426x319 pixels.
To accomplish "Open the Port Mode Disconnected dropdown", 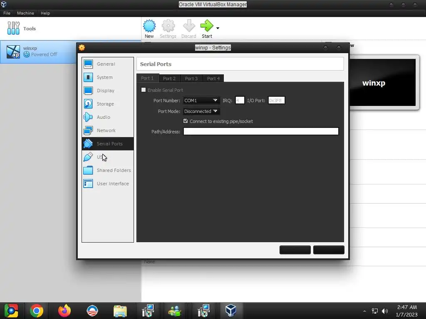I will click(x=201, y=111).
